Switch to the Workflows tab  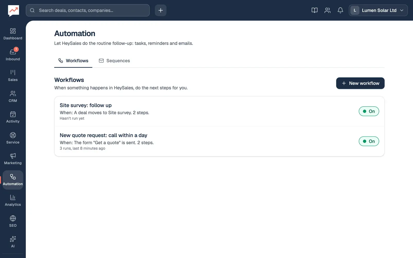(x=73, y=61)
